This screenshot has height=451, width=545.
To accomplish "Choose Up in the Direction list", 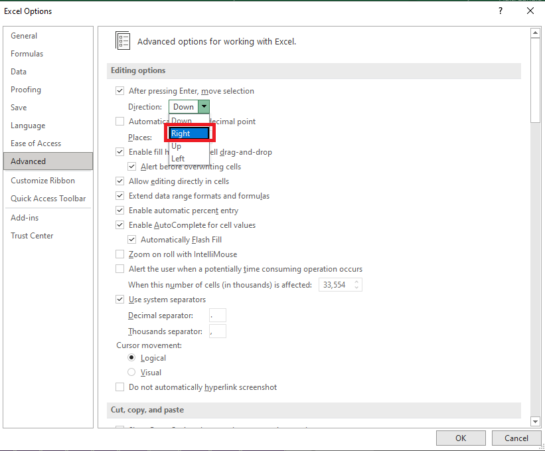I will tap(189, 146).
